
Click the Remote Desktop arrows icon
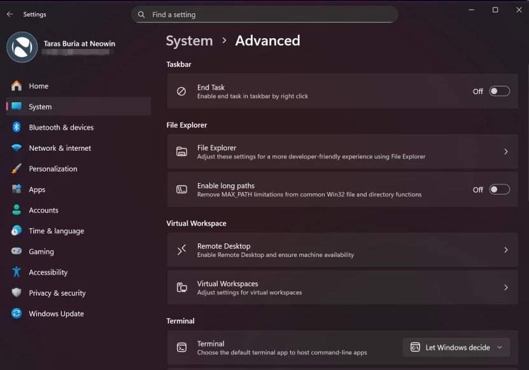(x=181, y=250)
